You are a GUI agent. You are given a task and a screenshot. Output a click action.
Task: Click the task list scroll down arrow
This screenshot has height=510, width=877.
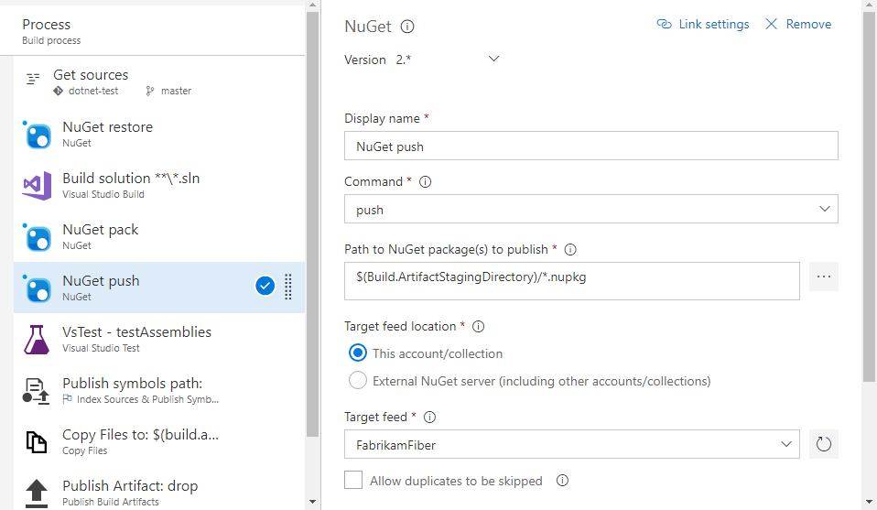point(313,502)
